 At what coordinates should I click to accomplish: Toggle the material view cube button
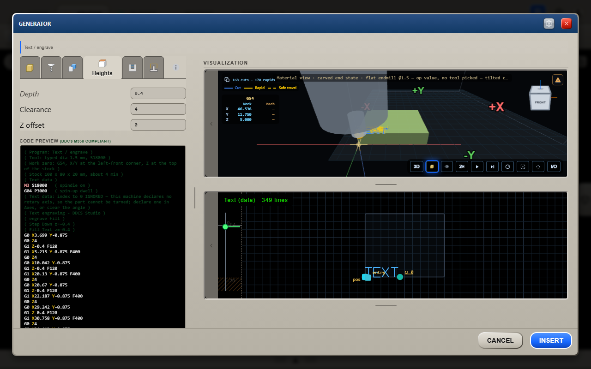click(x=432, y=167)
